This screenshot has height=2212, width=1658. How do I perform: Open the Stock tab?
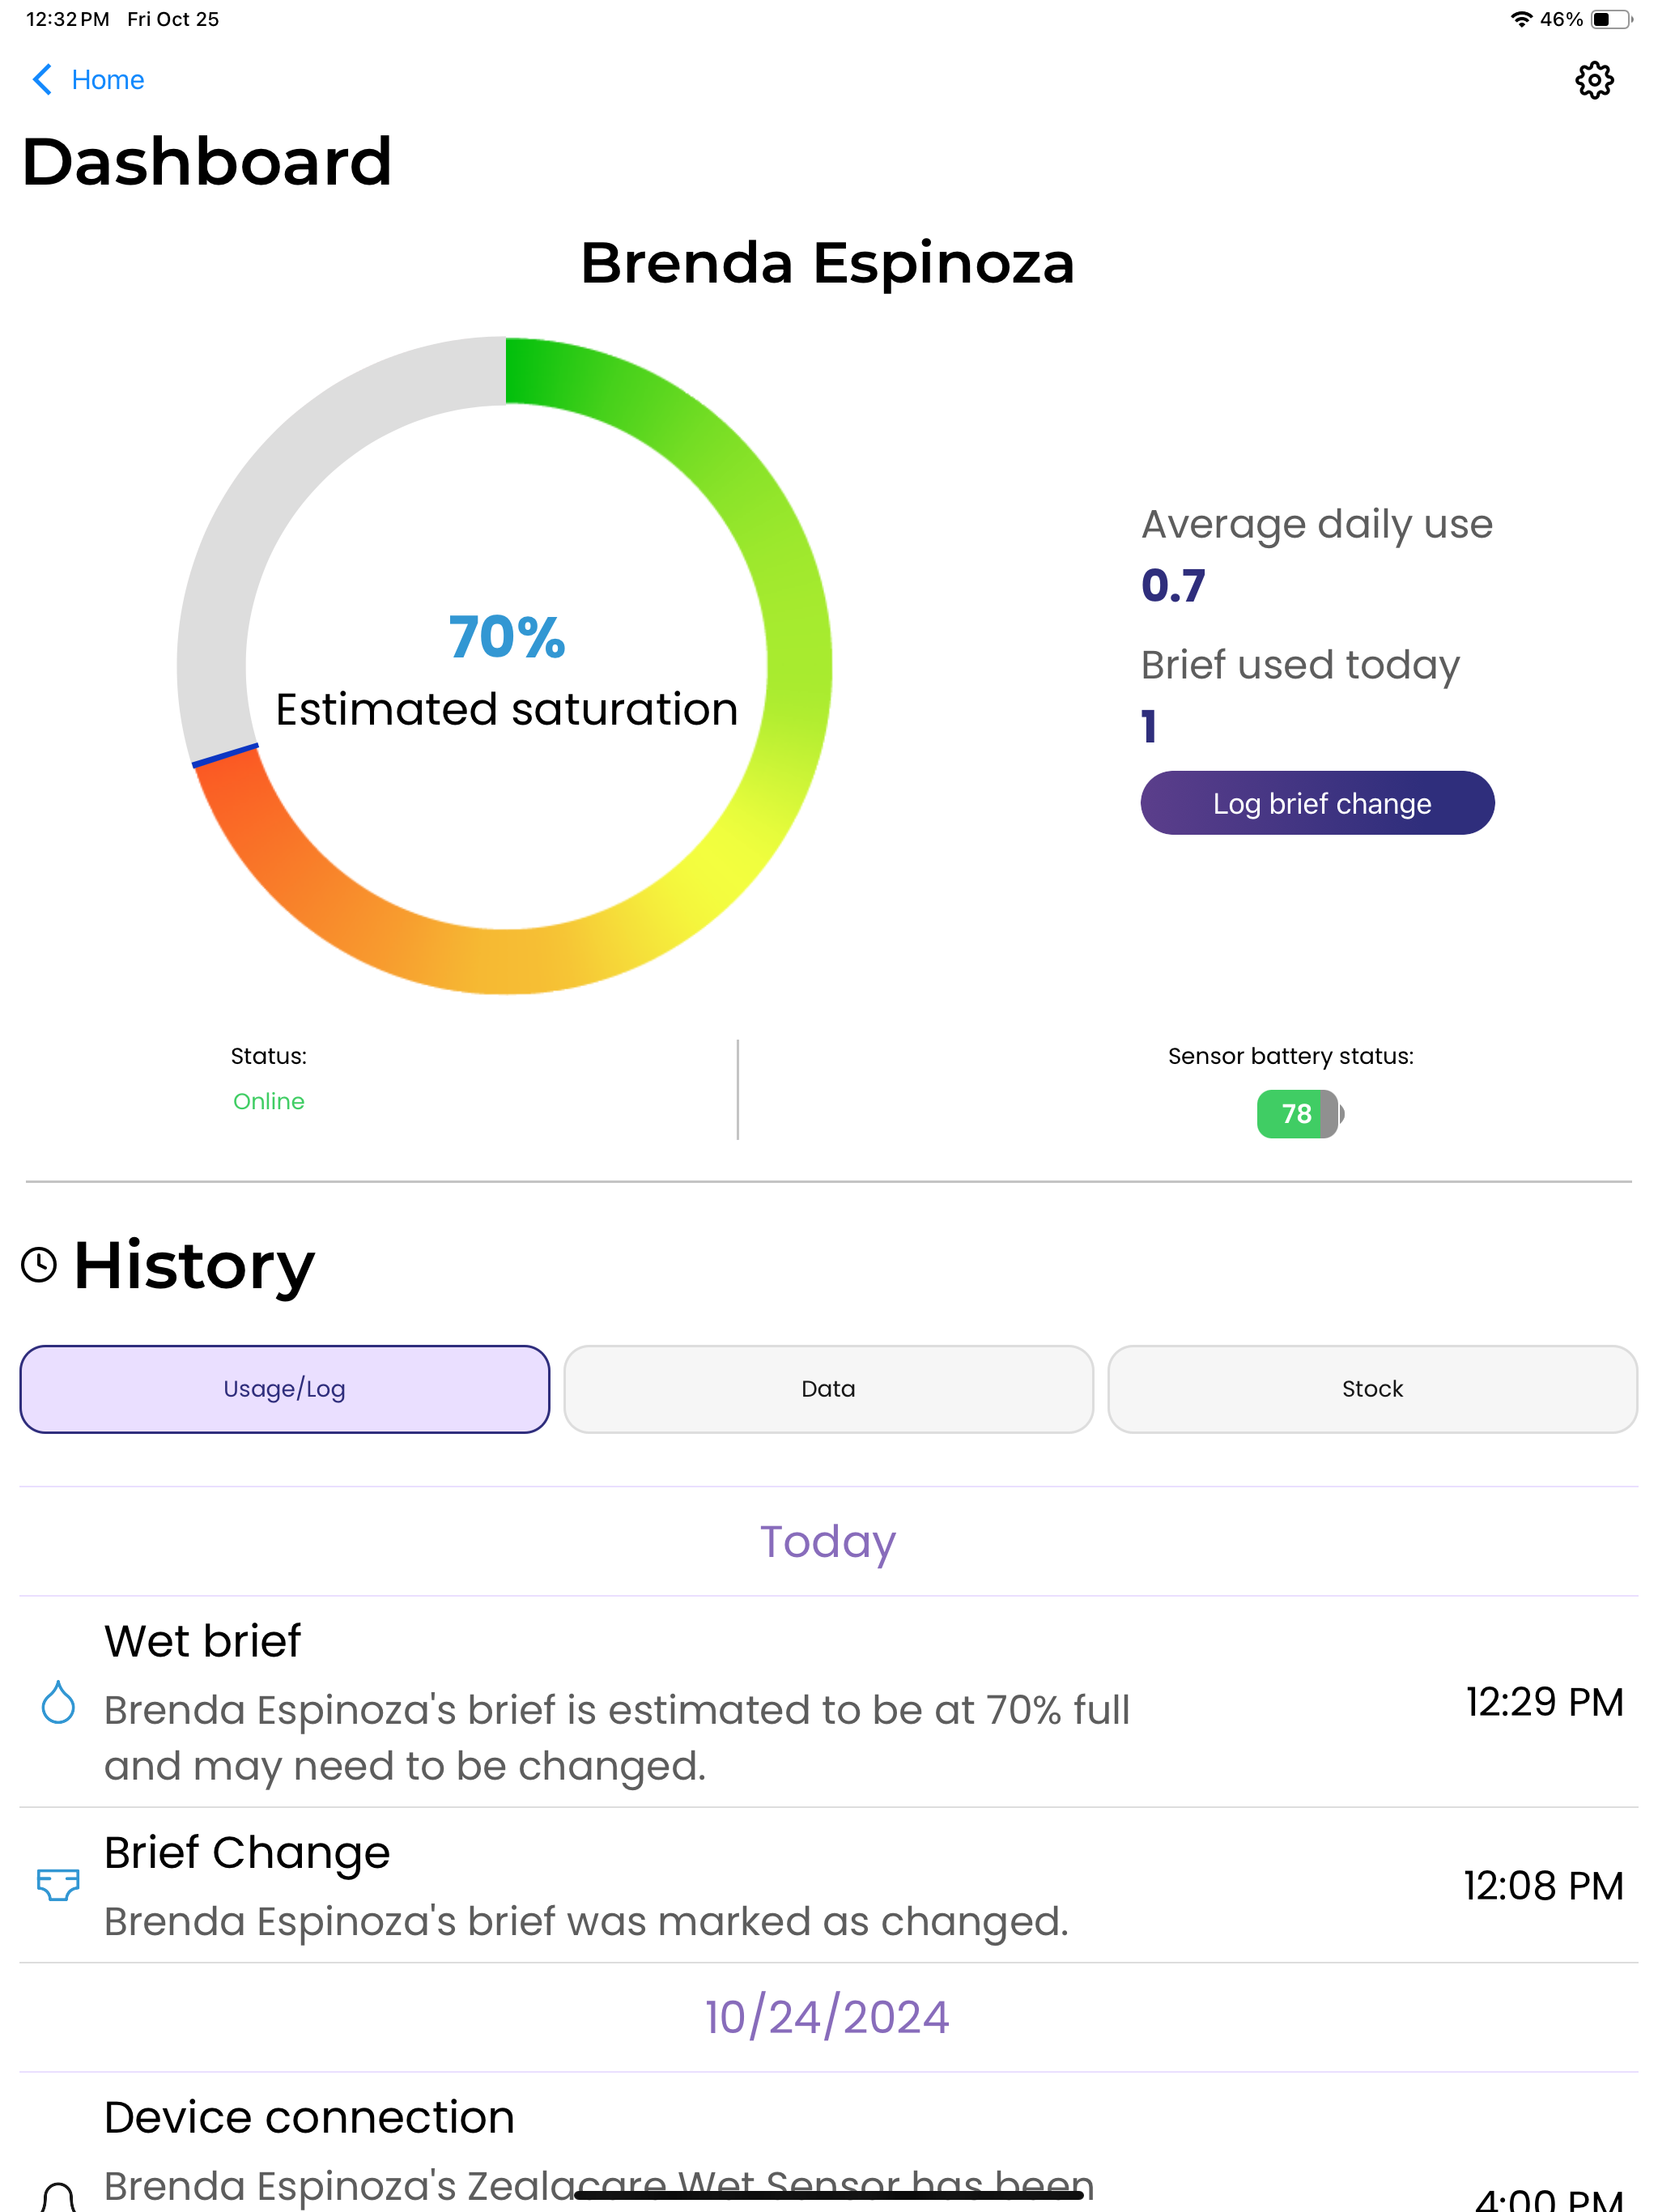1372,1389
